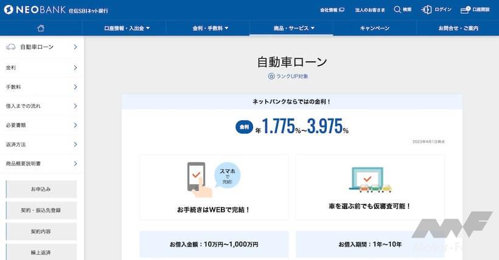Click ログイン text in header
The image size is (499, 260).
443,10
